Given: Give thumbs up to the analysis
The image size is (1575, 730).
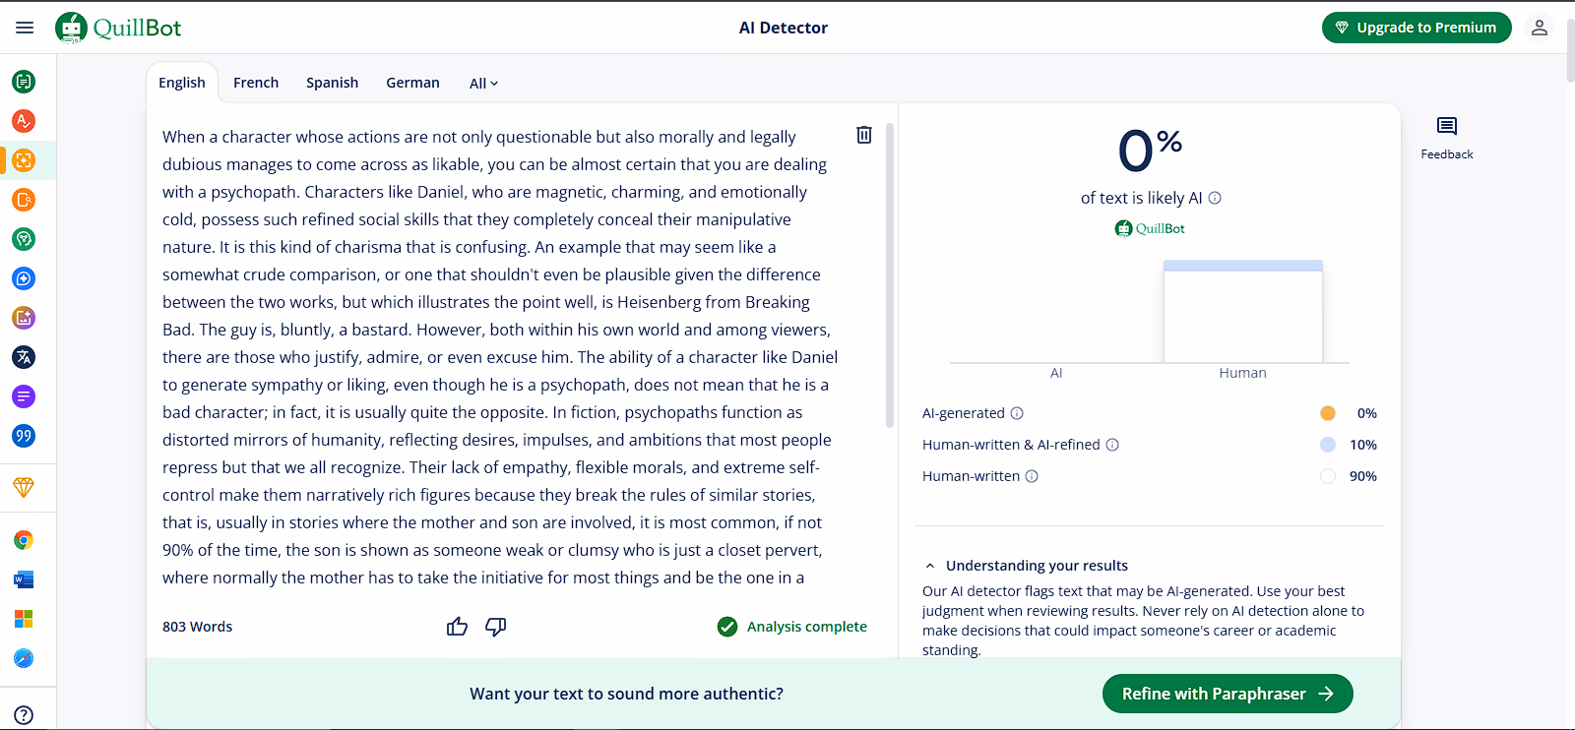Looking at the screenshot, I should point(457,627).
